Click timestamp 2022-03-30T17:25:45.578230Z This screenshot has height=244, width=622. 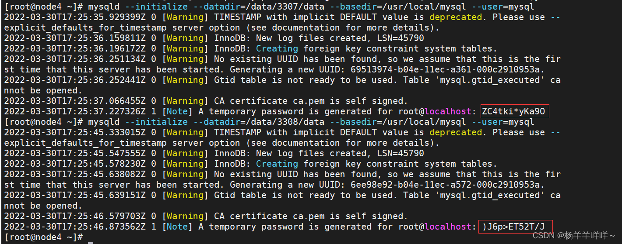click(75, 164)
